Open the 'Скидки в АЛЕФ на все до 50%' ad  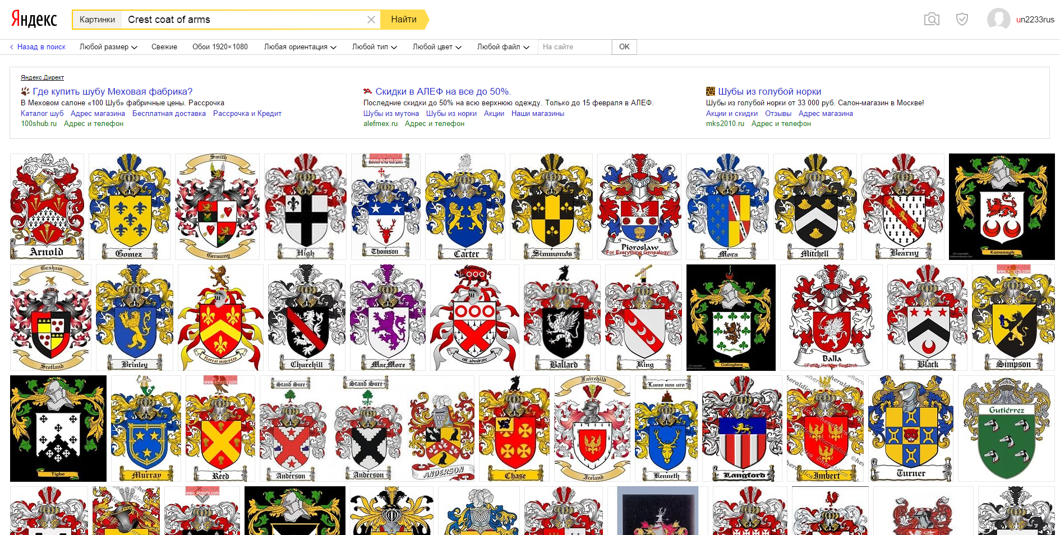pos(443,91)
